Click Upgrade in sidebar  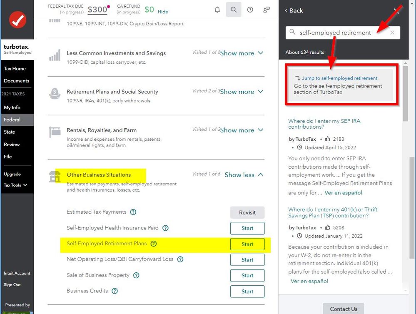click(x=12, y=174)
